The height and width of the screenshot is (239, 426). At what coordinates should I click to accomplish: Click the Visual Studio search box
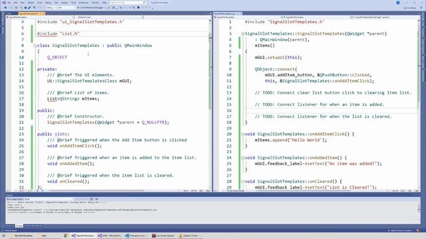128,3
